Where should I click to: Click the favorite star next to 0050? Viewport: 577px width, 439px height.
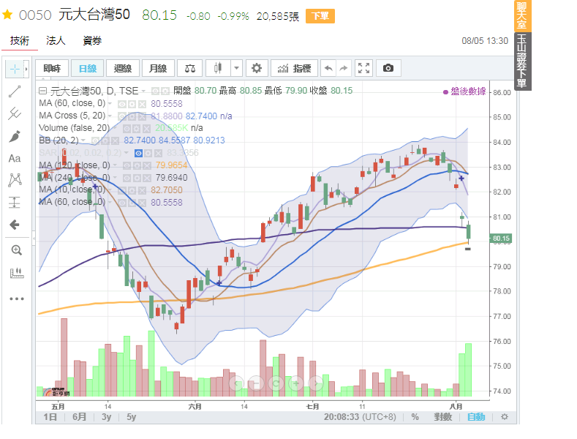[7, 15]
